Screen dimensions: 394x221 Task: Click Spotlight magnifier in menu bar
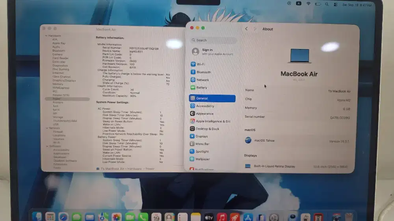327,4
